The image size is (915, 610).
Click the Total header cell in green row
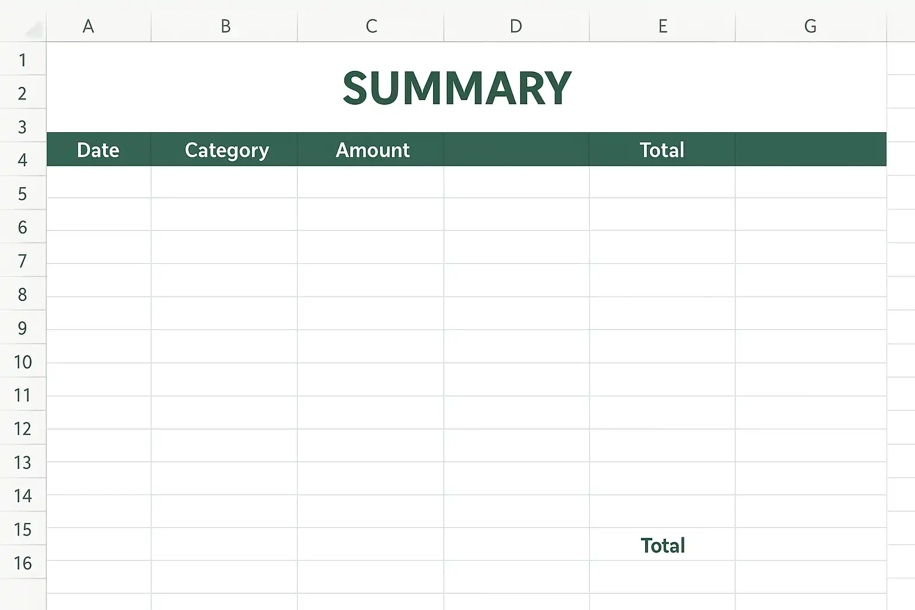662,149
